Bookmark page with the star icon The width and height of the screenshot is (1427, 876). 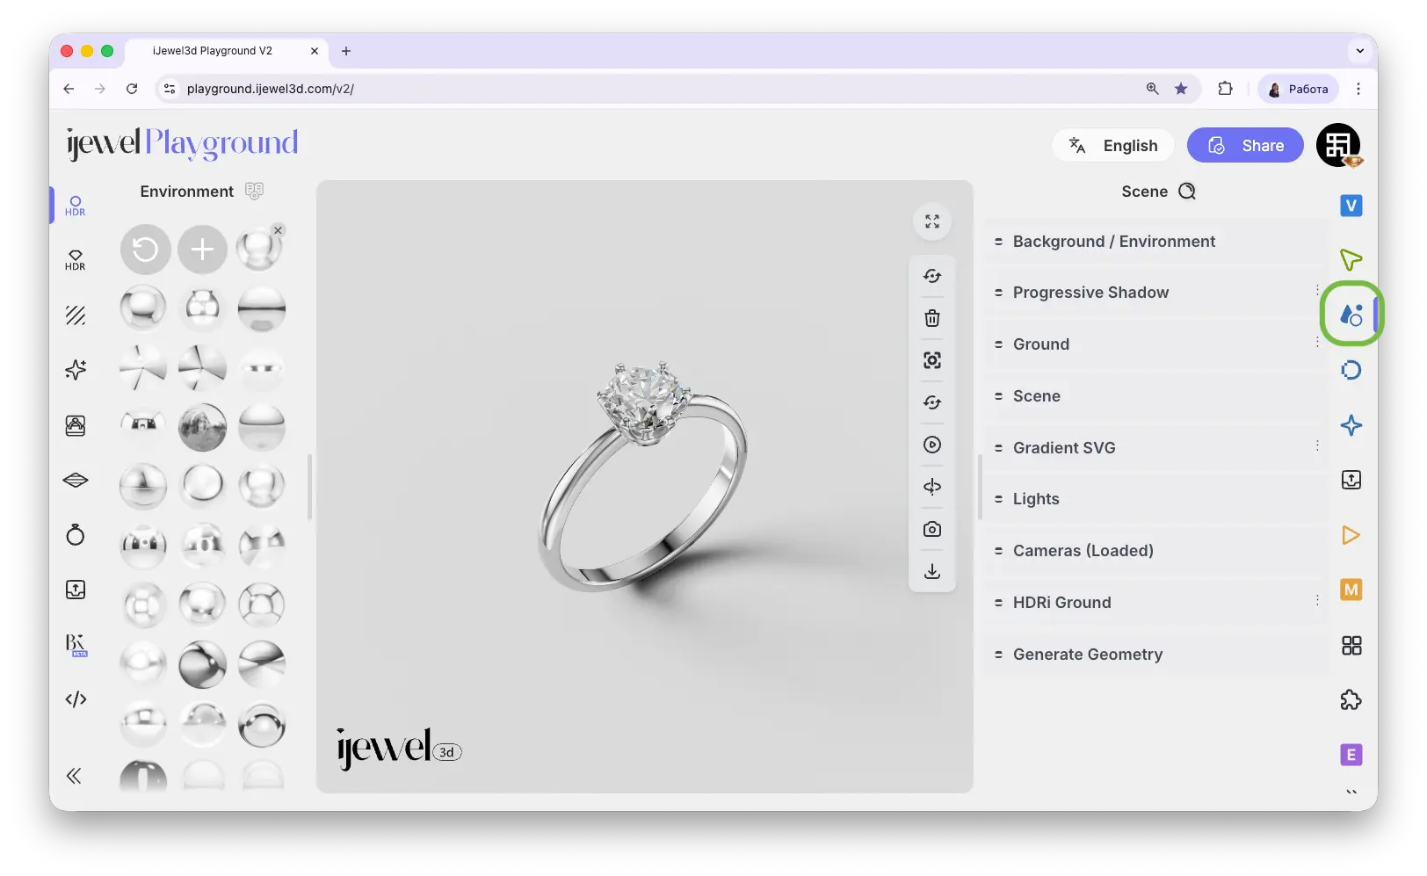[1181, 89]
